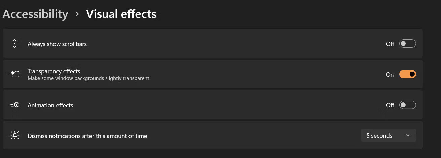This screenshot has height=158, width=441.
Task: Click the chevron arrow in notification dropdown
Action: (408, 136)
